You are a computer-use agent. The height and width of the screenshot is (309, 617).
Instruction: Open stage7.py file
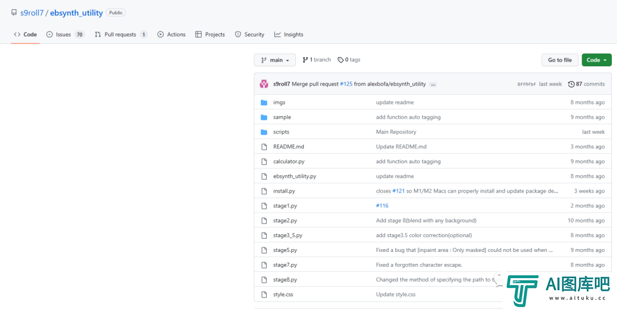click(285, 265)
